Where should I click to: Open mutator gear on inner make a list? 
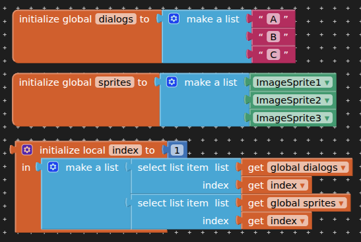coord(53,167)
